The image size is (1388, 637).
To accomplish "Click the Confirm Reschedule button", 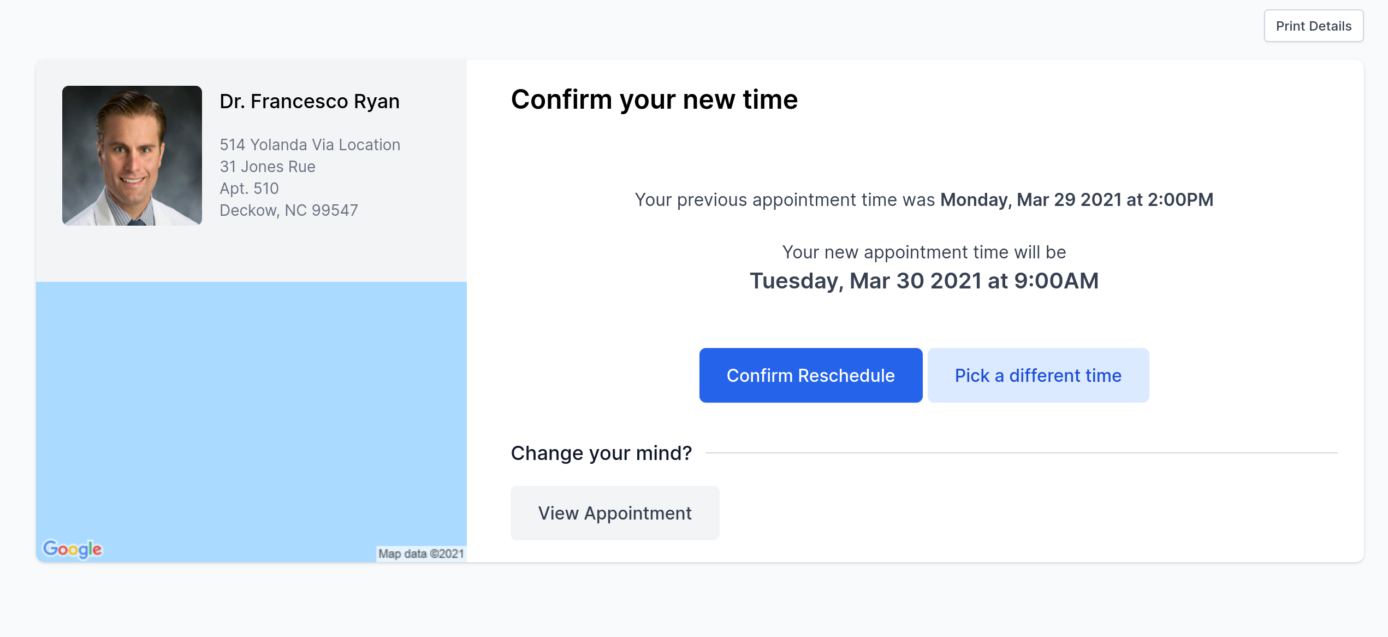I will (811, 375).
